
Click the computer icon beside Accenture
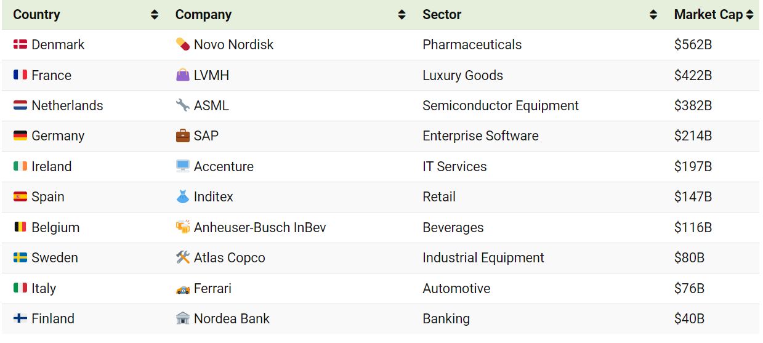pyautogui.click(x=182, y=166)
